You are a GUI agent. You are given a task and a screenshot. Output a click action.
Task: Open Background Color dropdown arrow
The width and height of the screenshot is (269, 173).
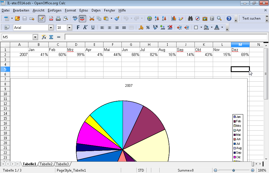[212, 27]
